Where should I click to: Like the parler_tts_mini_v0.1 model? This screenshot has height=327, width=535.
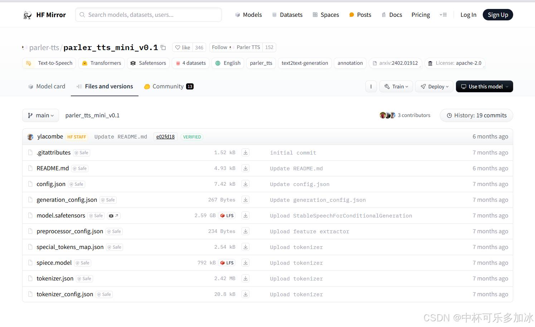pyautogui.click(x=183, y=48)
